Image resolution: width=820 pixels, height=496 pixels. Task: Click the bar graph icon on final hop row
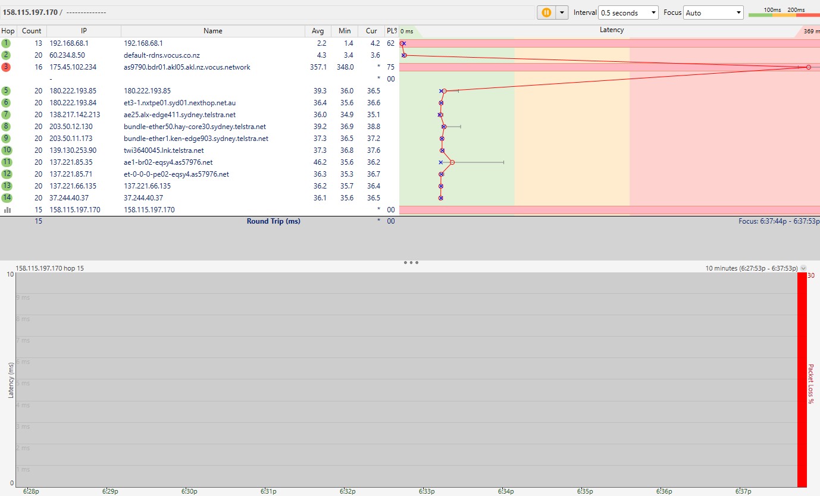[7, 210]
